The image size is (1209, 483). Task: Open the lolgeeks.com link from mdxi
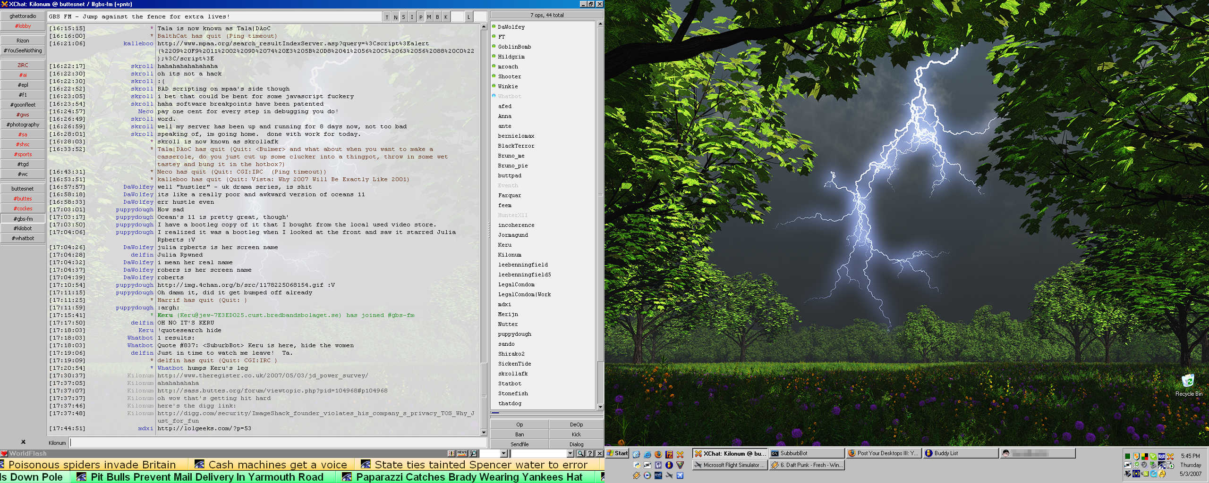click(x=204, y=428)
